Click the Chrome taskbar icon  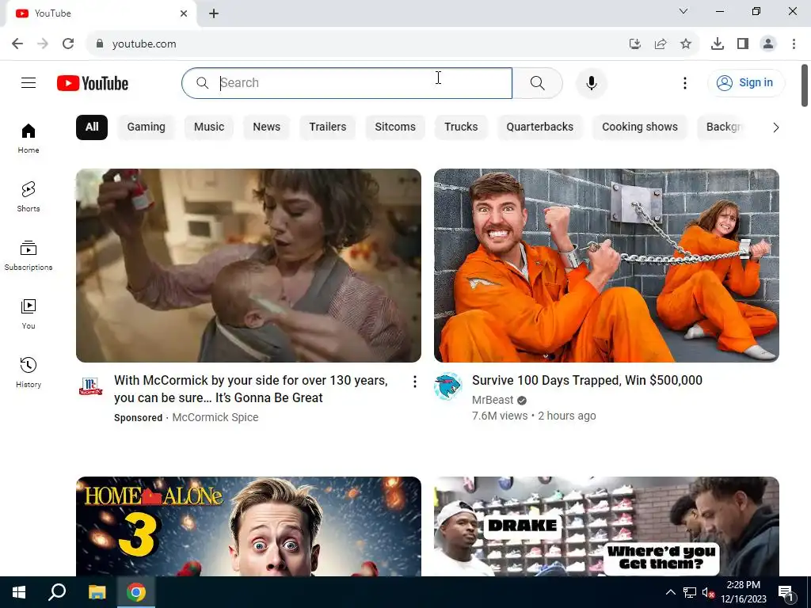[136, 592]
